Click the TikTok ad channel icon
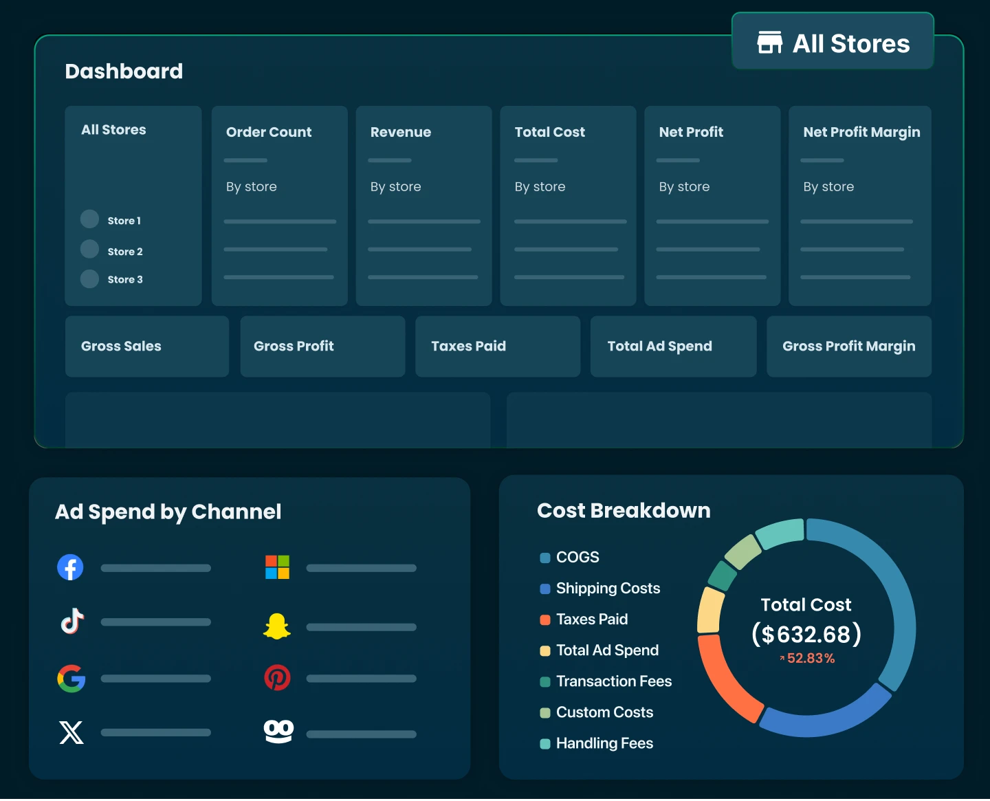Viewport: 990px width, 801px height. point(72,621)
